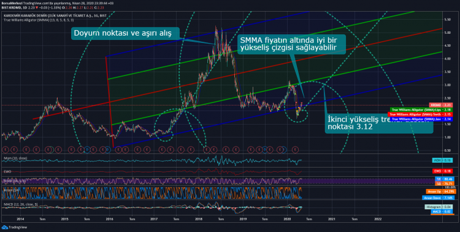Viewport: 460px width, 232px height.
Task: Click the first earnings E marker icon
Action: (4, 150)
